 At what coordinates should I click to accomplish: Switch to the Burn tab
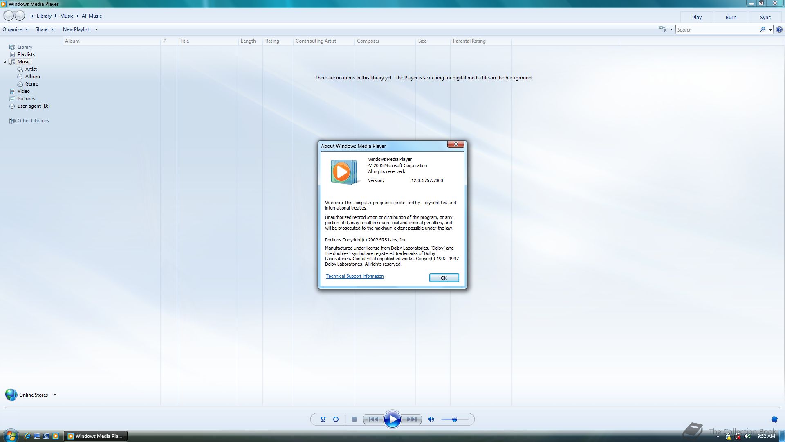pyautogui.click(x=731, y=18)
